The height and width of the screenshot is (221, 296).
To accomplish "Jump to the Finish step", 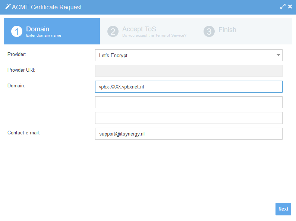I will [244, 31].
